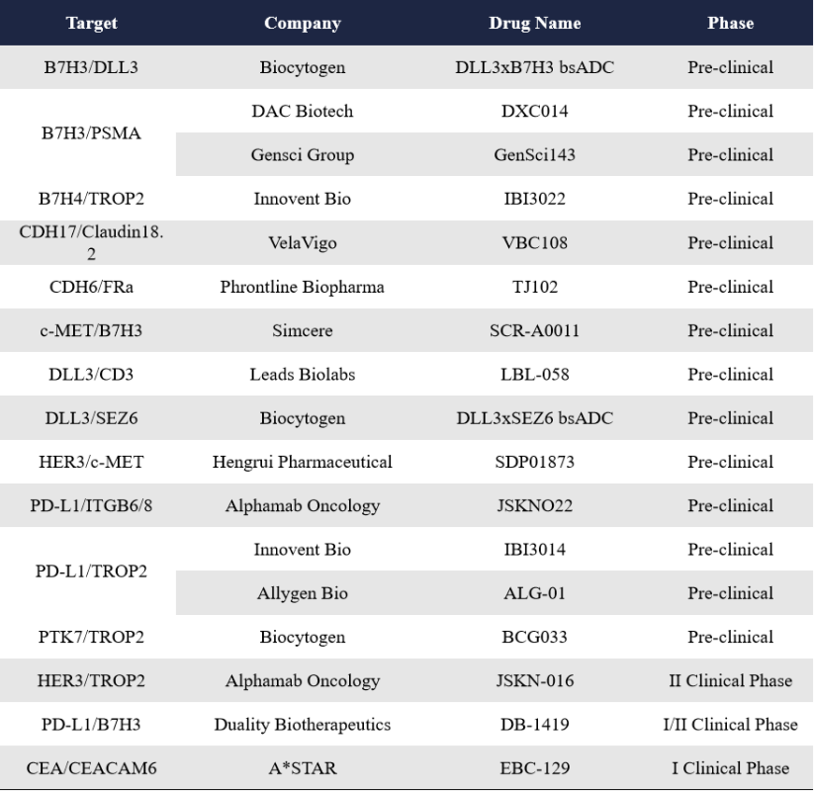The height and width of the screenshot is (791, 814).
Task: Click the SCR-A0011 drug cell
Action: [535, 330]
